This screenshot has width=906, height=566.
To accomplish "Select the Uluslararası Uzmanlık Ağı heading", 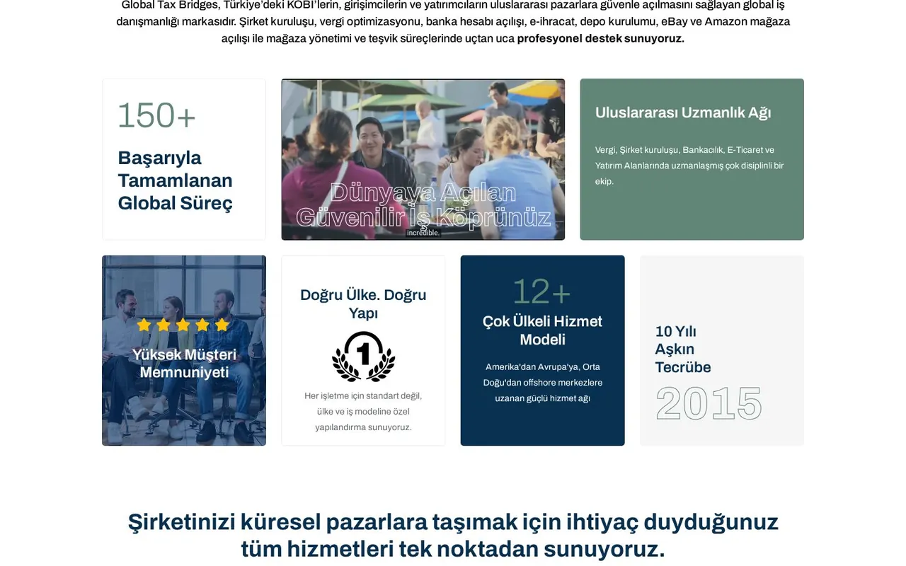I will pyautogui.click(x=683, y=112).
